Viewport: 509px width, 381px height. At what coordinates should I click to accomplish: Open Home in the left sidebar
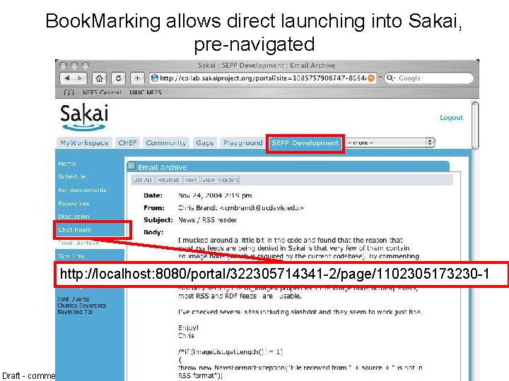(67, 164)
